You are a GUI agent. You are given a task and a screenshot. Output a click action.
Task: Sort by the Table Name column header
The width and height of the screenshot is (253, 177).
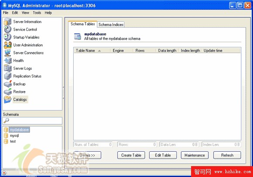click(x=92, y=51)
